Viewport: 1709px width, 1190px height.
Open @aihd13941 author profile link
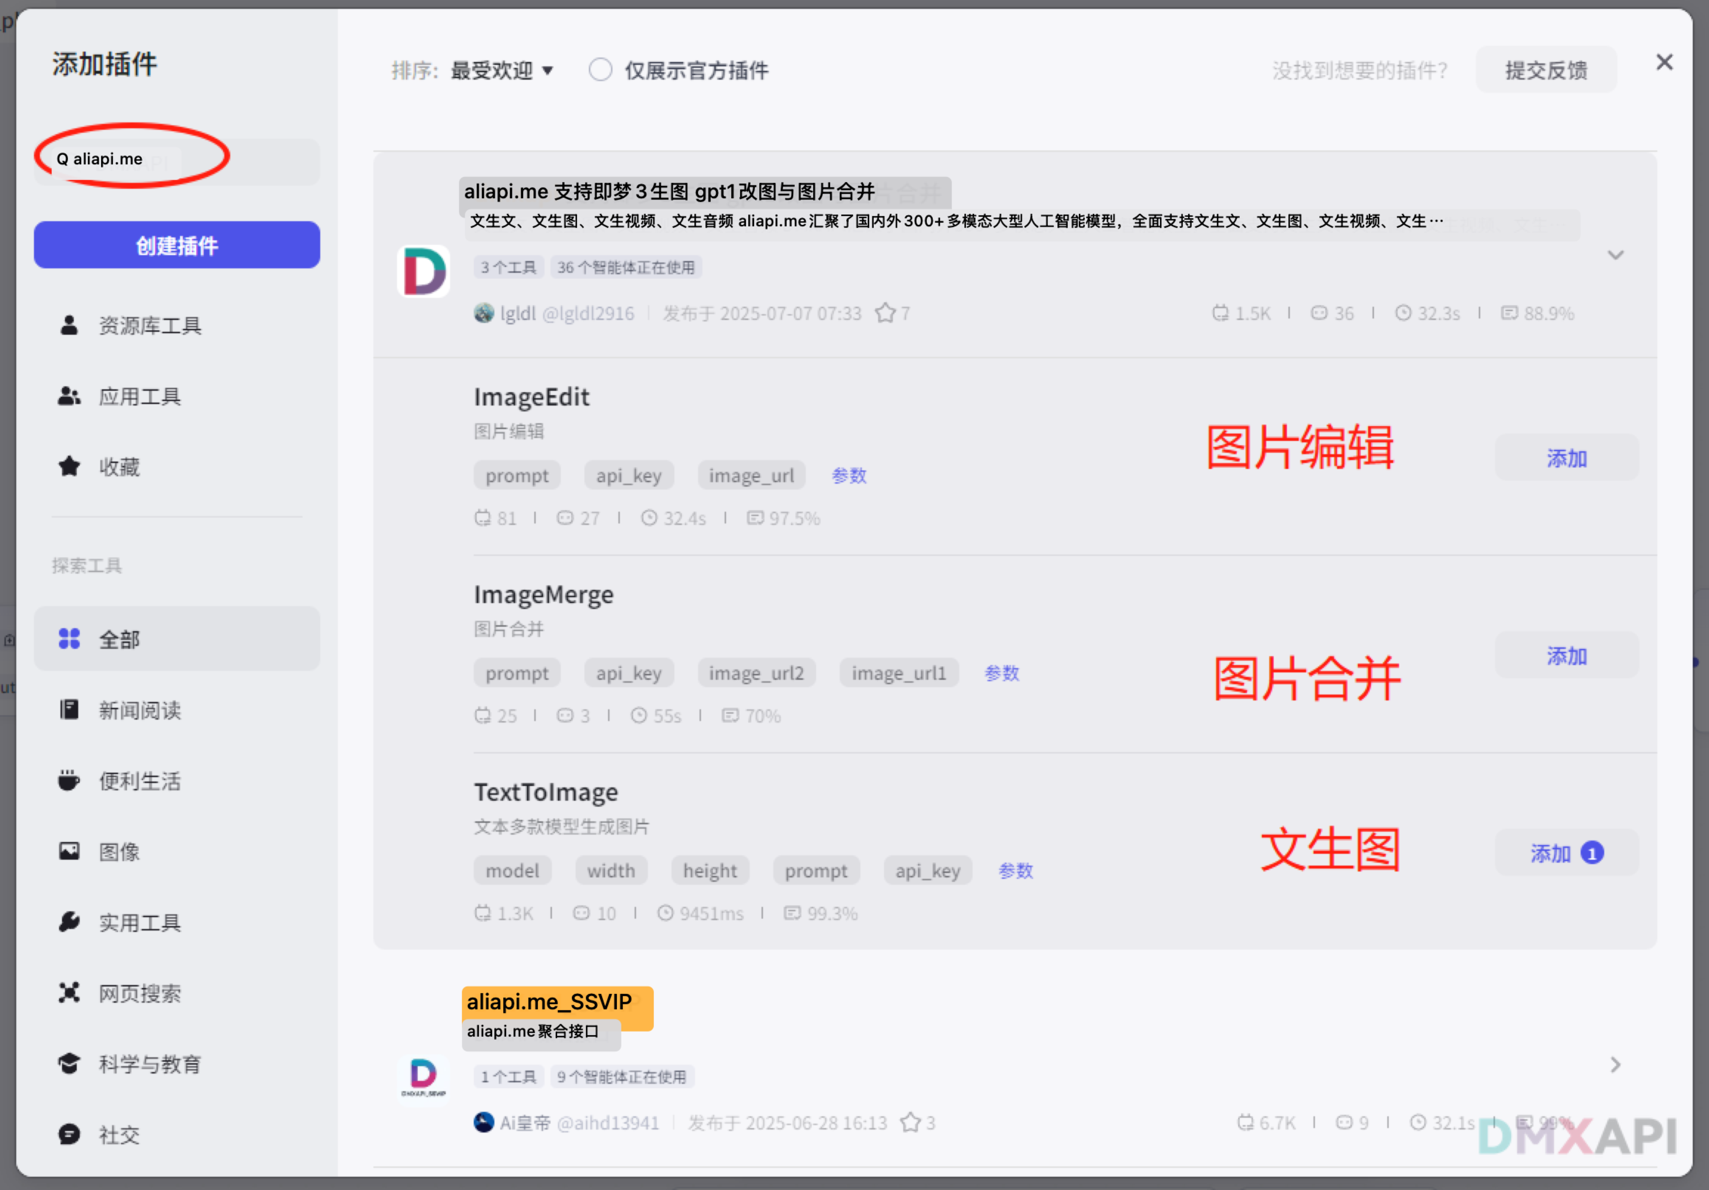pyautogui.click(x=608, y=1122)
